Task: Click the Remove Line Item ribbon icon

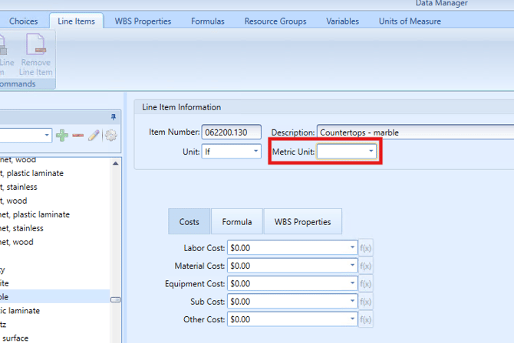Action: [x=36, y=57]
